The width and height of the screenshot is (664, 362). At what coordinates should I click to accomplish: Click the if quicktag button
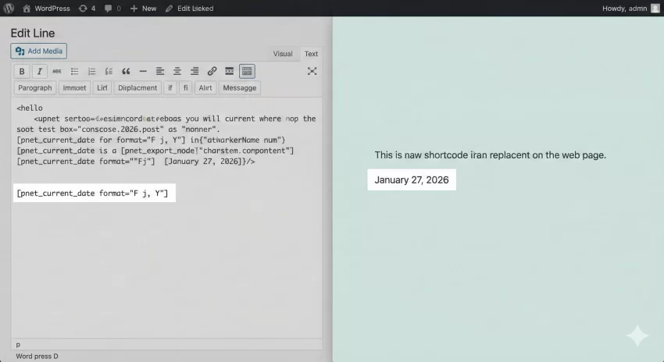tap(170, 88)
